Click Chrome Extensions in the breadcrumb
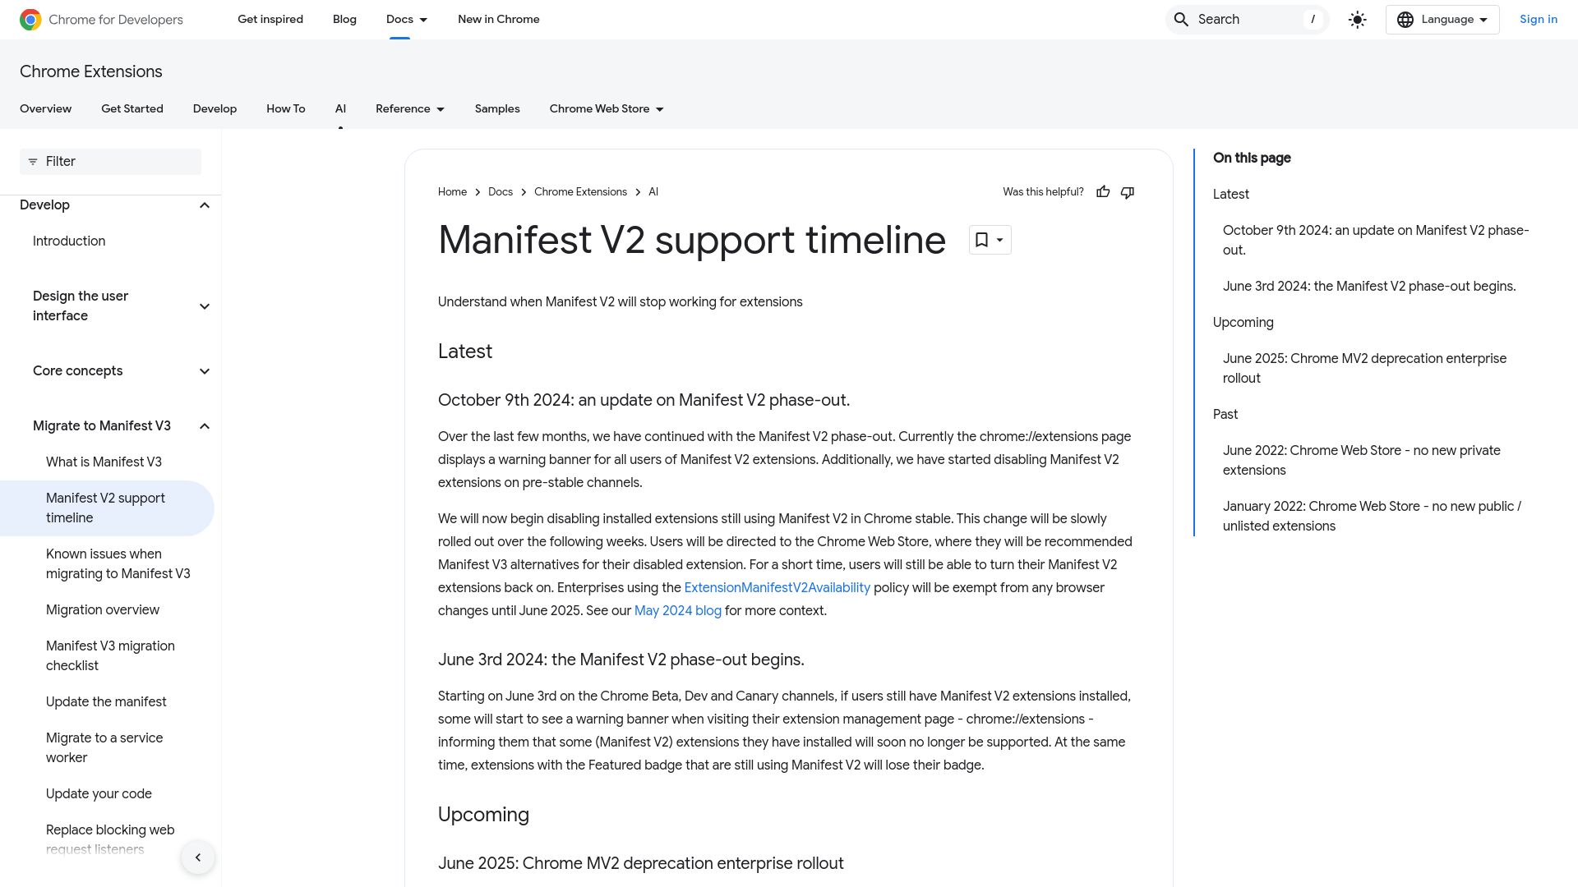This screenshot has height=887, width=1578. point(580,192)
